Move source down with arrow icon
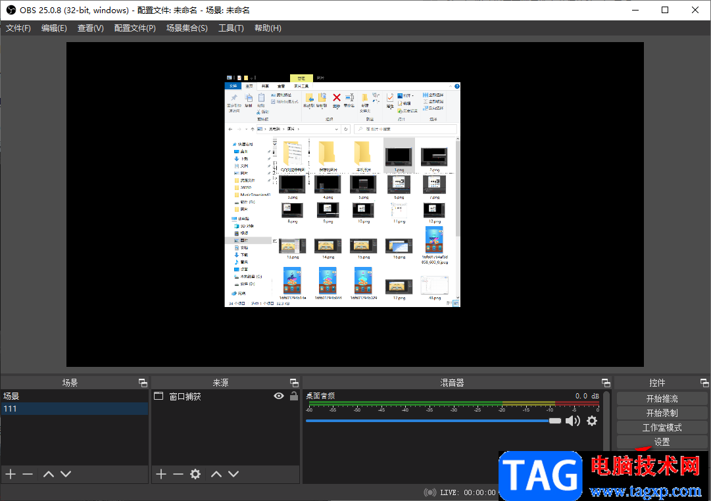 click(233, 474)
